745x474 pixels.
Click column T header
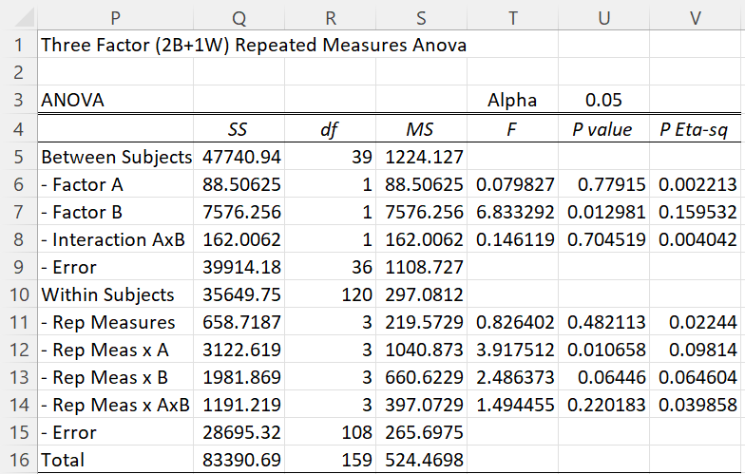pos(513,17)
